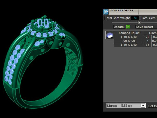Click the Update label button

(119, 27)
